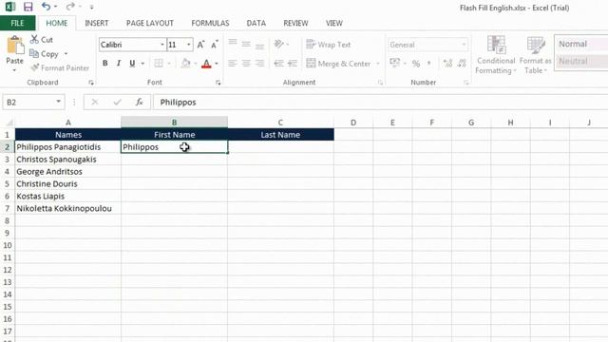Switch to the DATA tab
This screenshot has width=608, height=342.
pos(256,23)
